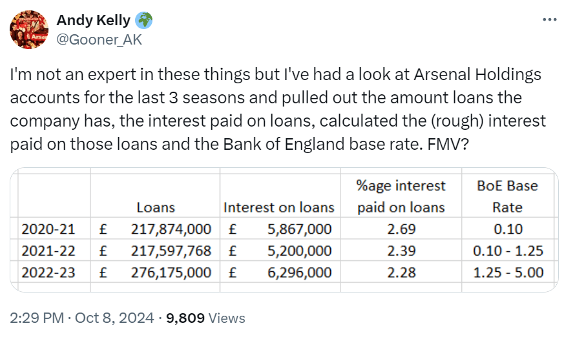Open Andy Kelly's profile picture

tap(29, 30)
